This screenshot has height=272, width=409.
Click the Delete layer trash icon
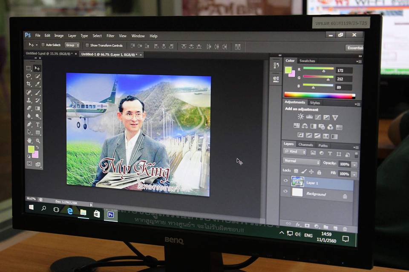point(345,228)
